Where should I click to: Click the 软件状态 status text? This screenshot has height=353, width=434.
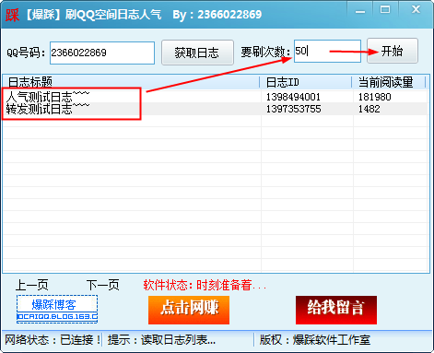coord(205,285)
